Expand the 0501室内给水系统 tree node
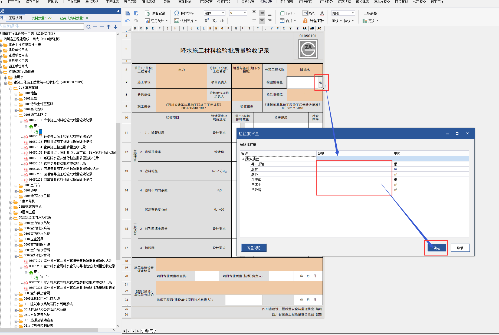This screenshot has height=335, width=499. click(x=16, y=224)
